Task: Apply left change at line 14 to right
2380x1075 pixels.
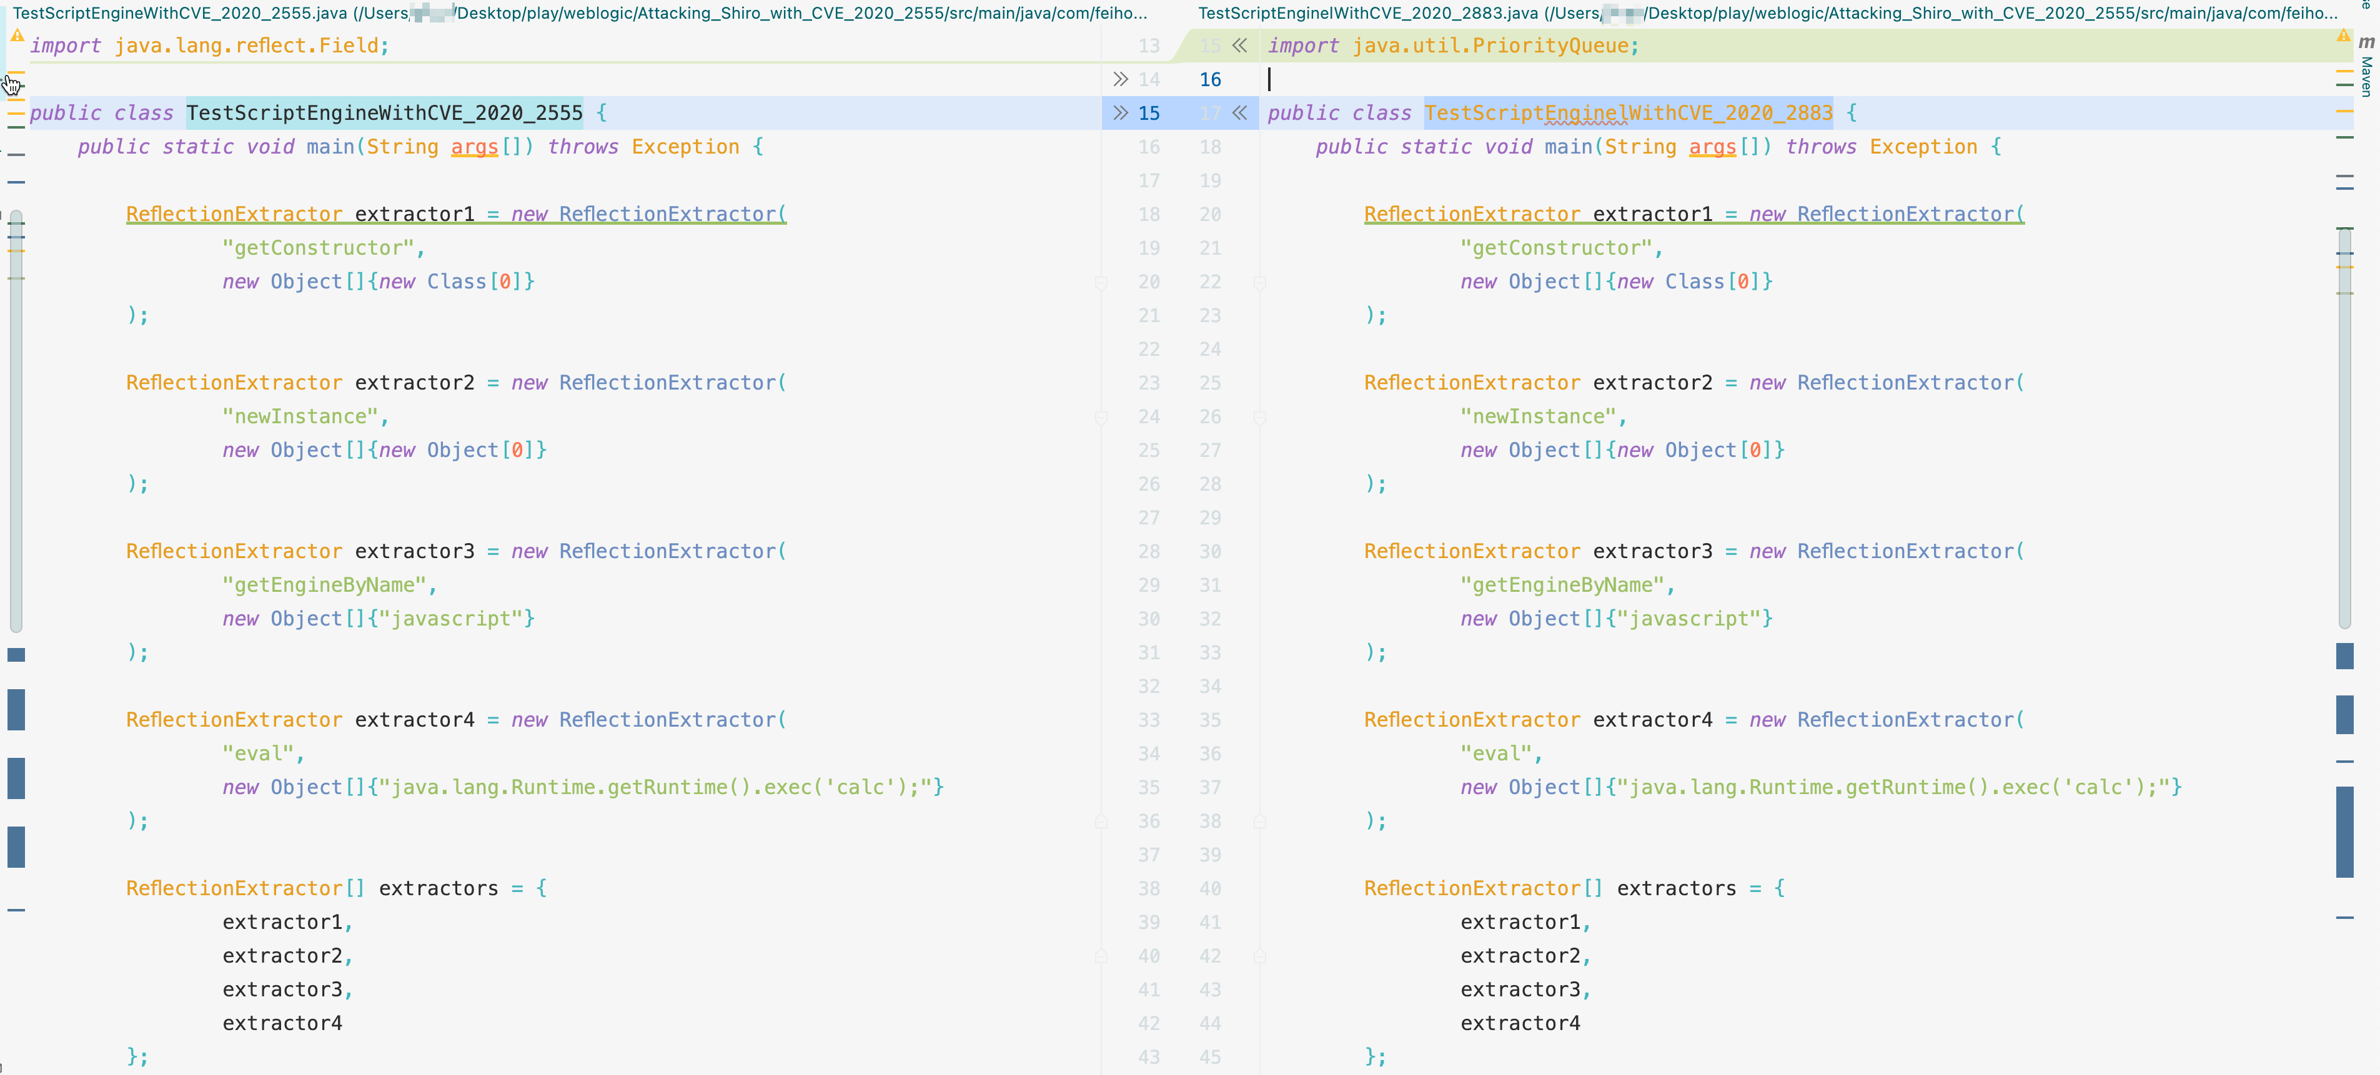Action: pyautogui.click(x=1120, y=79)
